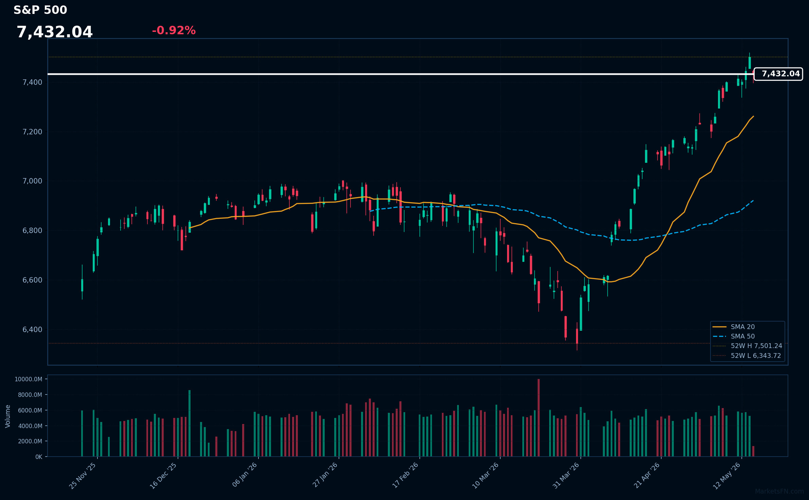Click the 17 Feb '26 date label
Image resolution: width=809 pixels, height=500 pixels.
pyautogui.click(x=405, y=475)
